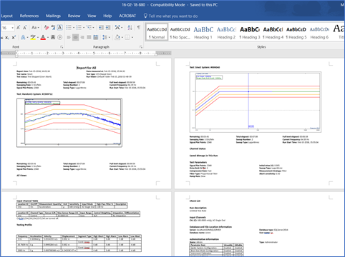Toggle Center alignment
The width and height of the screenshot is (345, 257).
(x=75, y=37)
